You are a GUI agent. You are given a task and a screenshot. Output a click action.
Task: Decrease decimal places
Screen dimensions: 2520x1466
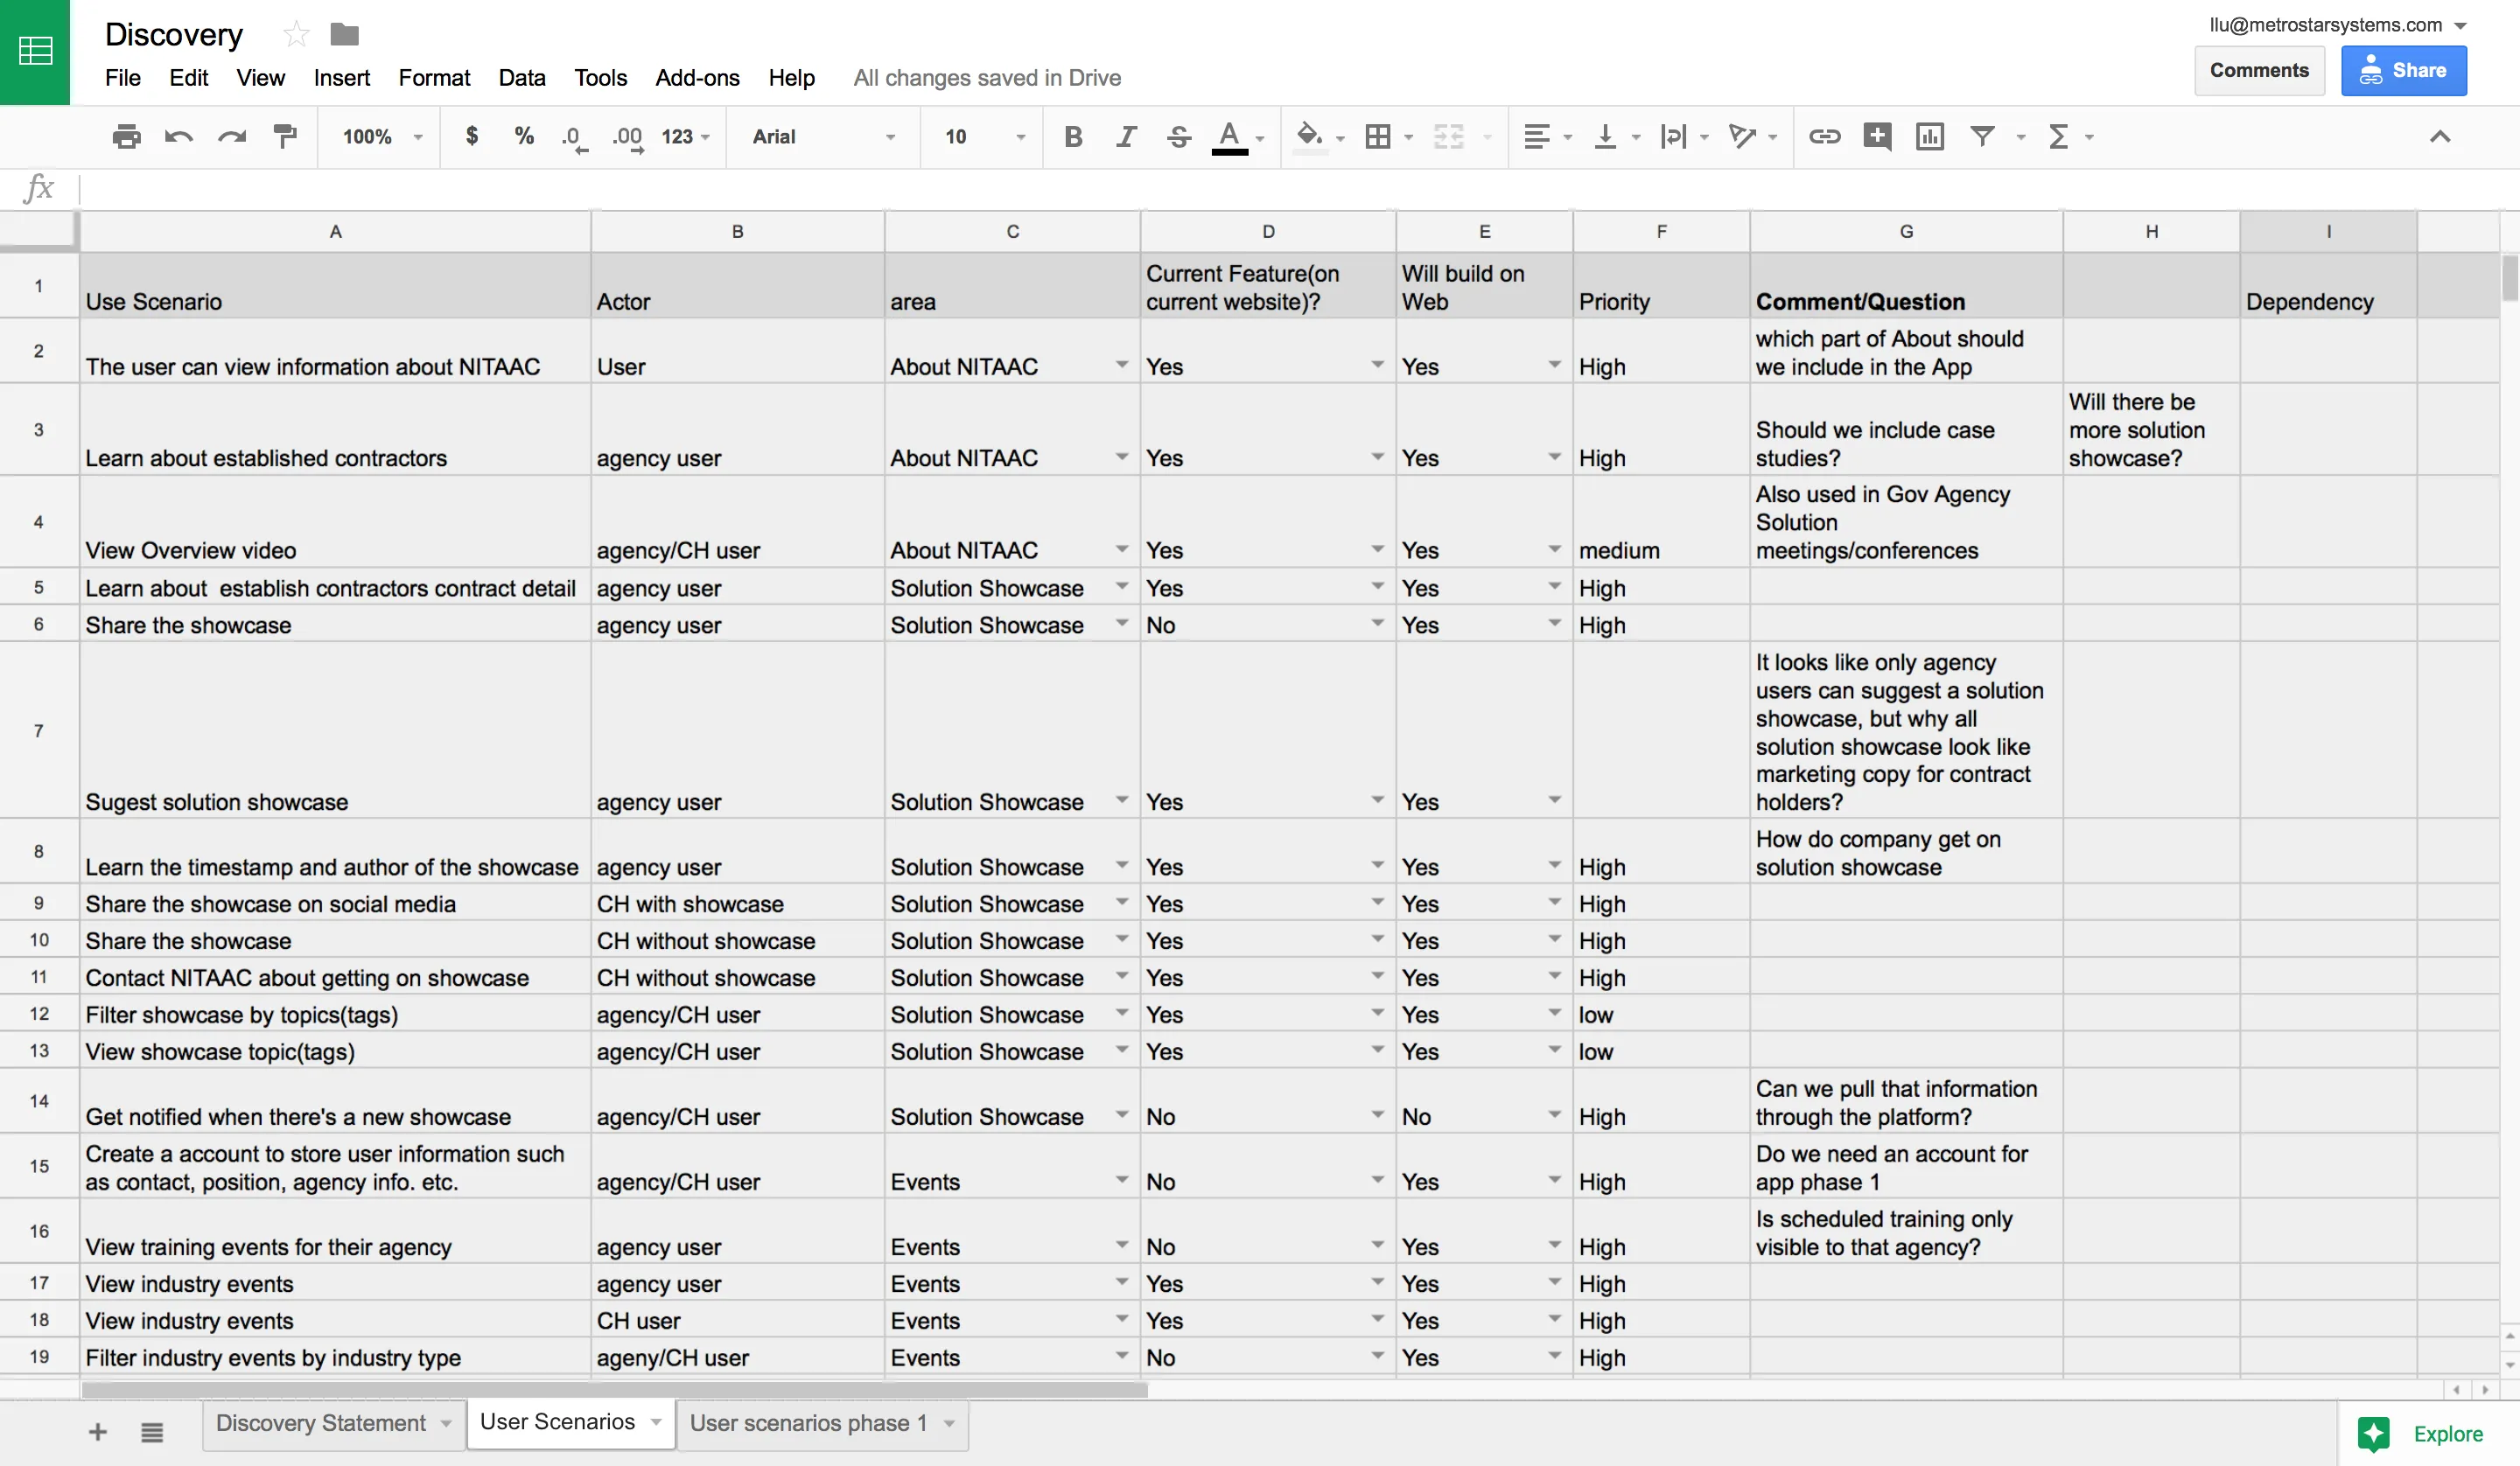(x=574, y=137)
